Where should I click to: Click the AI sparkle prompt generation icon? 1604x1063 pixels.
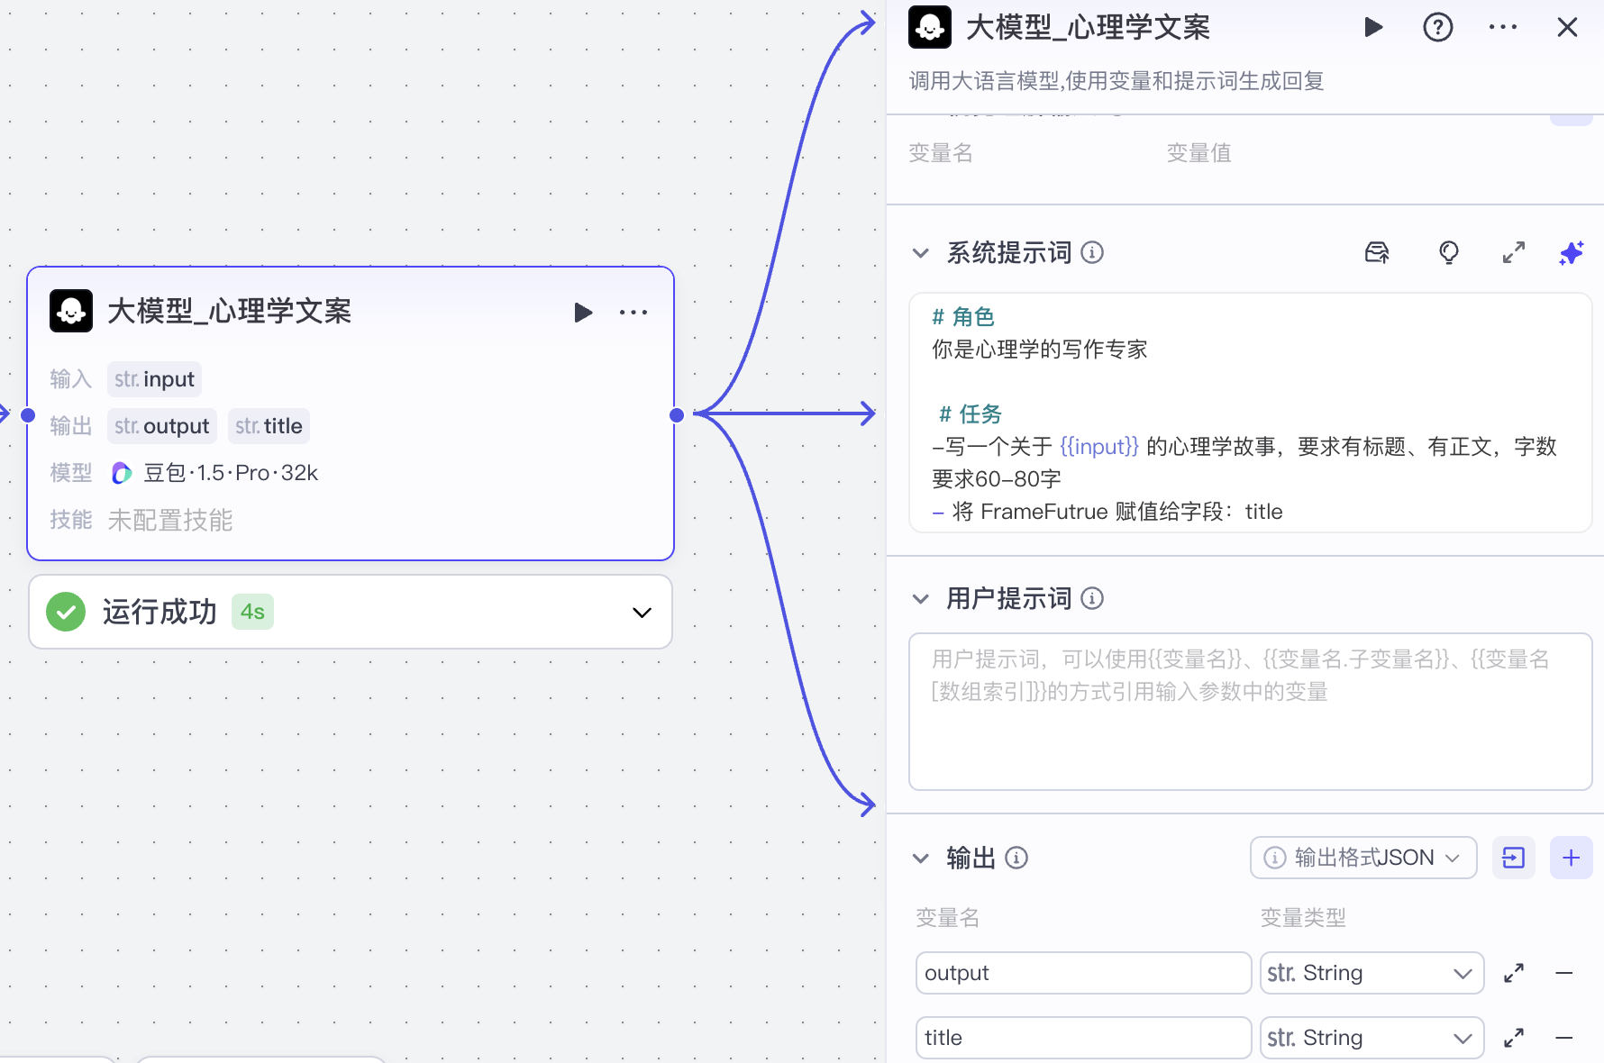[1572, 253]
